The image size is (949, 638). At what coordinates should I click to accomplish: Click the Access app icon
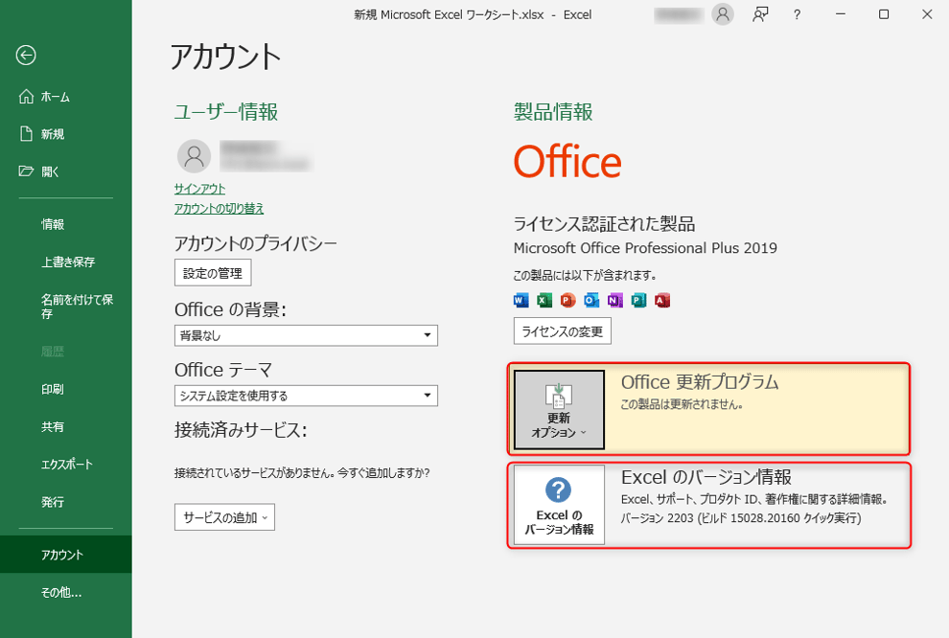tap(662, 300)
